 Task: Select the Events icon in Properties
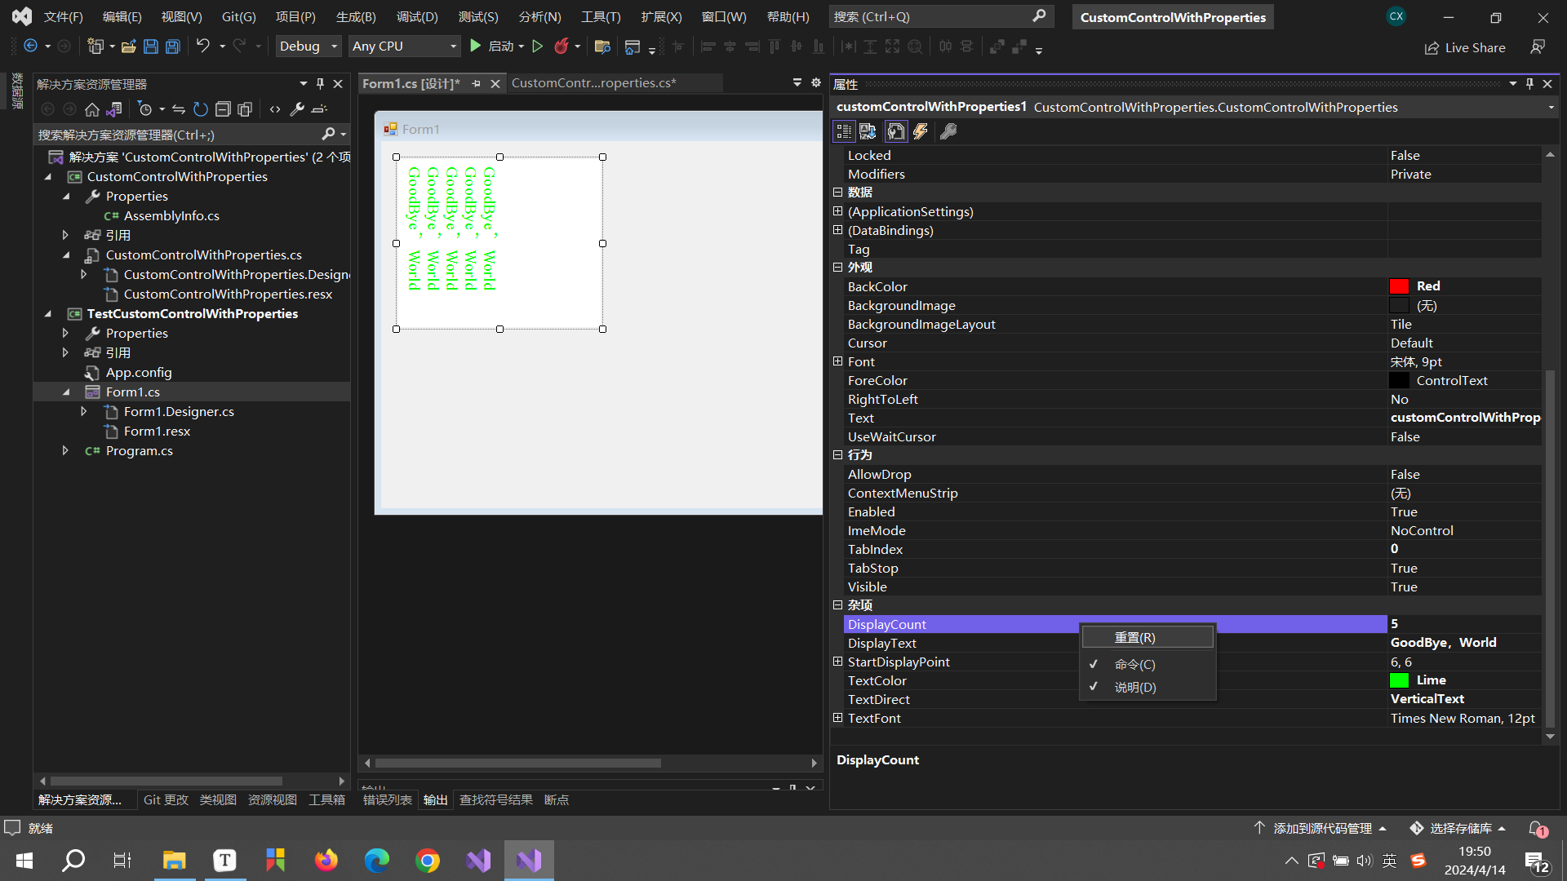920,131
